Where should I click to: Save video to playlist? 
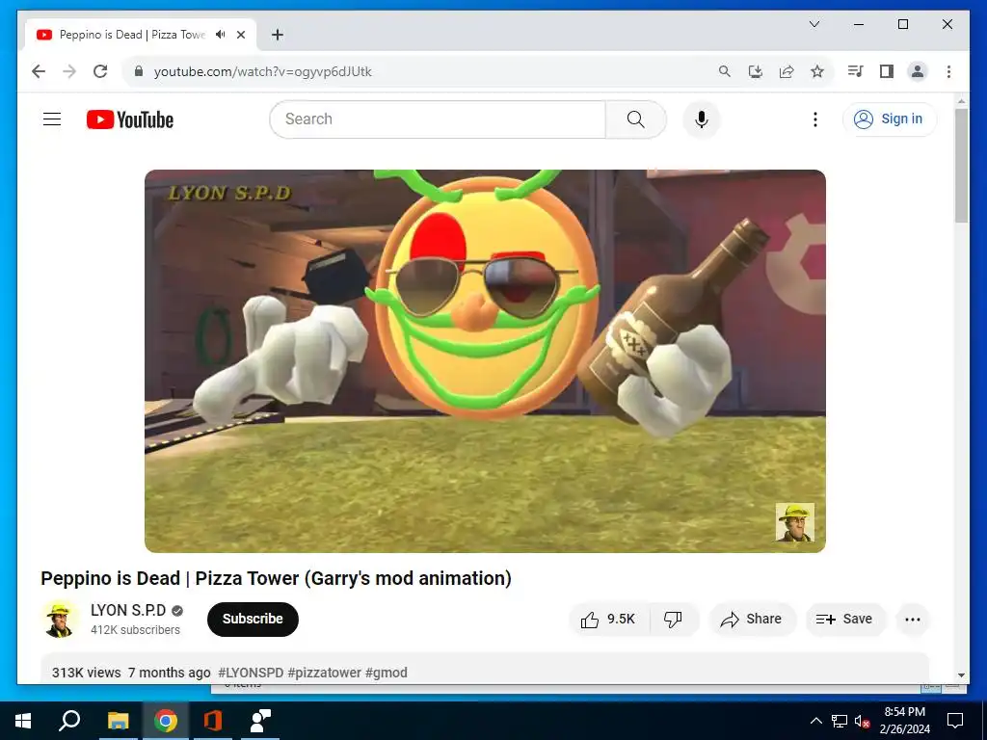tap(844, 620)
